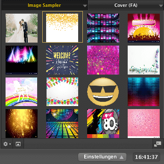Select the white streamers corner thumbnail
Screen dimensions: 164x164
coord(143,60)
